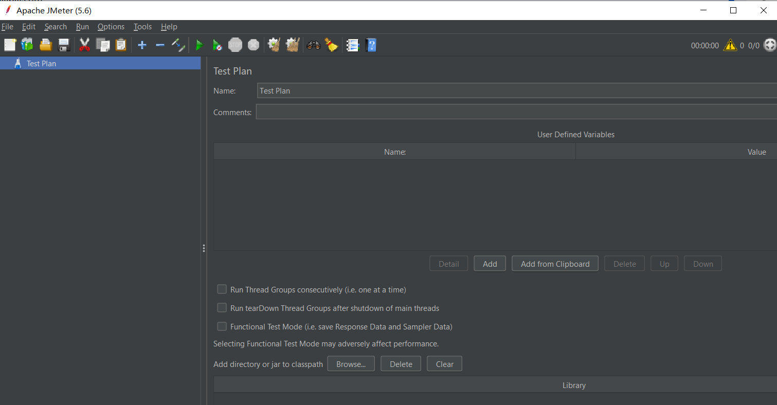Click the panel splitter handle dots

pyautogui.click(x=204, y=248)
